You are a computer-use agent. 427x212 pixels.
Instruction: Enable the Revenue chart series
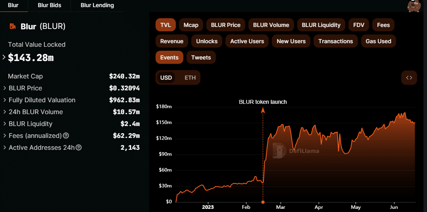click(x=172, y=41)
